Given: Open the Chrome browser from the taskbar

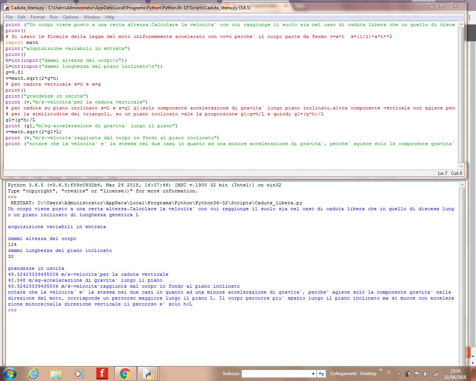Looking at the screenshot, I should coord(125,374).
